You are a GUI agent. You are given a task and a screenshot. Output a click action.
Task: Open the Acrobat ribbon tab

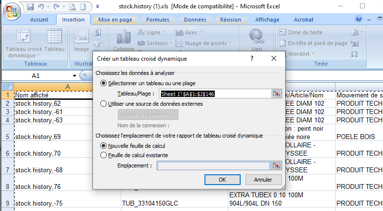(x=304, y=20)
